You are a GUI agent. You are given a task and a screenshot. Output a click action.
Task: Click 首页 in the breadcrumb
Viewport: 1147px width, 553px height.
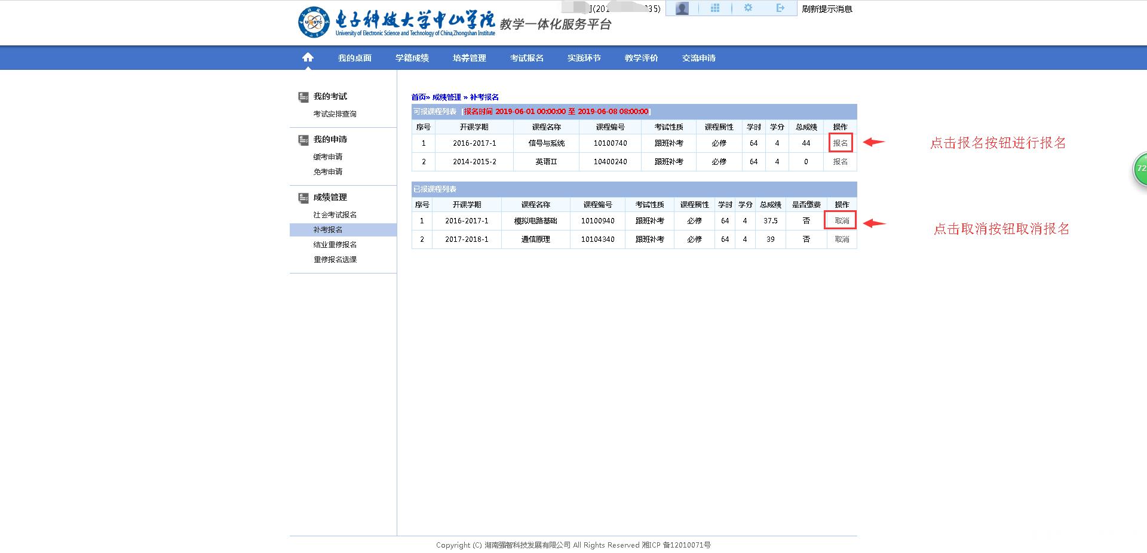point(419,97)
